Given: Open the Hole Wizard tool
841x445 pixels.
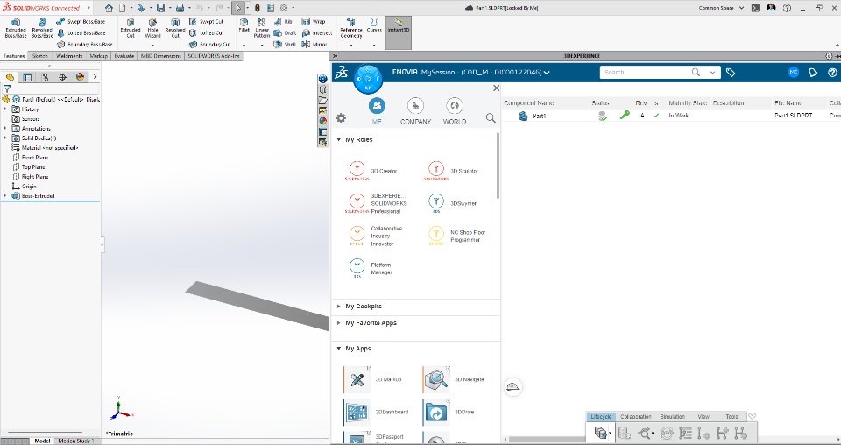Looking at the screenshot, I should click(152, 28).
